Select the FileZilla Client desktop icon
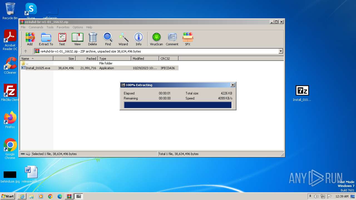The width and height of the screenshot is (356, 200). click(x=10, y=92)
